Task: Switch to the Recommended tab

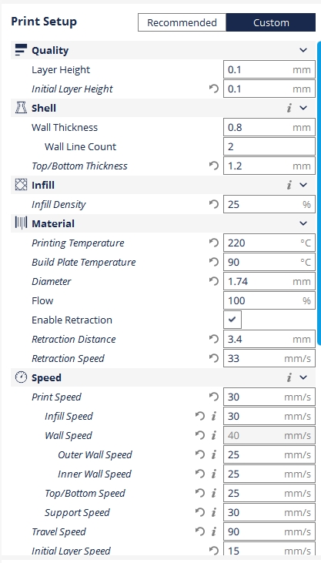Action: tap(182, 22)
